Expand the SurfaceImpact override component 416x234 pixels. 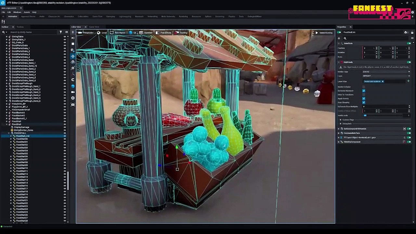pos(338,129)
